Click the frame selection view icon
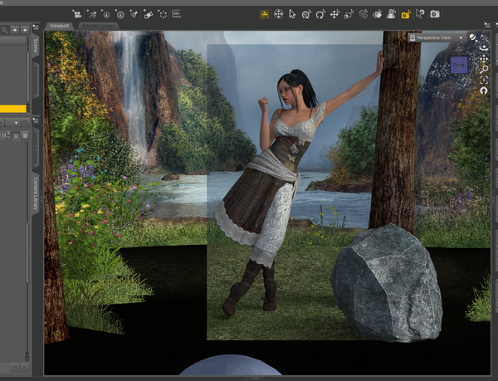 pyautogui.click(x=485, y=80)
